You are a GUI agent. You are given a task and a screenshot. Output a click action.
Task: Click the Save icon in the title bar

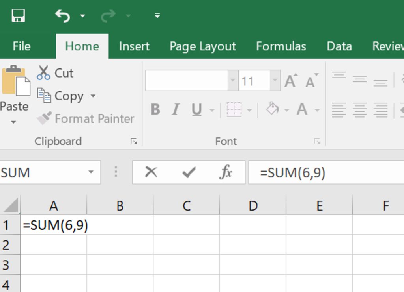tap(18, 16)
